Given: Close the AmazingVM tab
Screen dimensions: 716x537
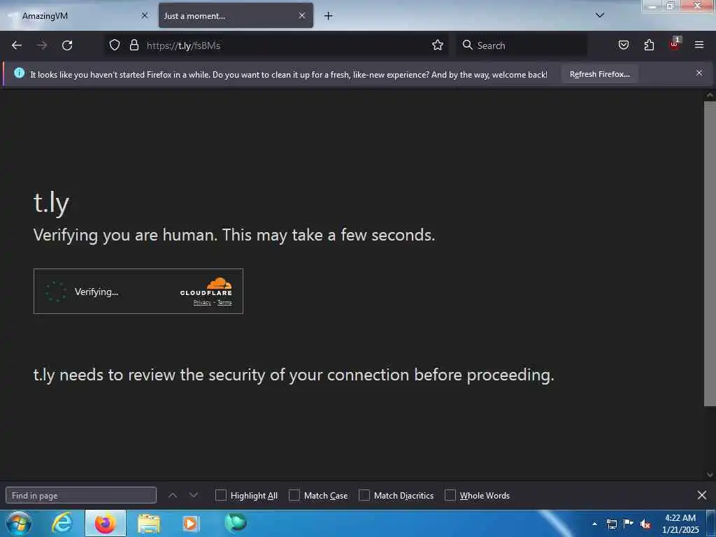Looking at the screenshot, I should [x=144, y=15].
